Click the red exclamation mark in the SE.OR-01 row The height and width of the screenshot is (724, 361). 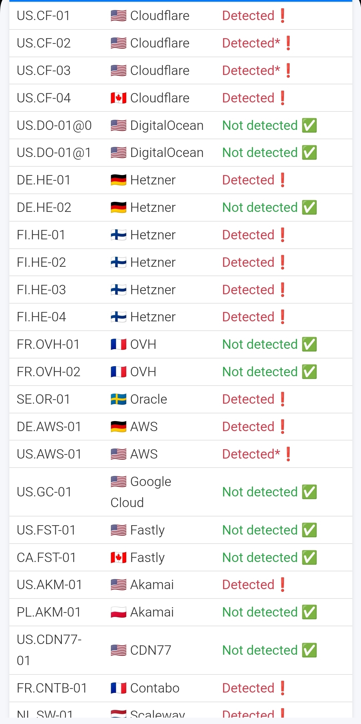(x=283, y=399)
